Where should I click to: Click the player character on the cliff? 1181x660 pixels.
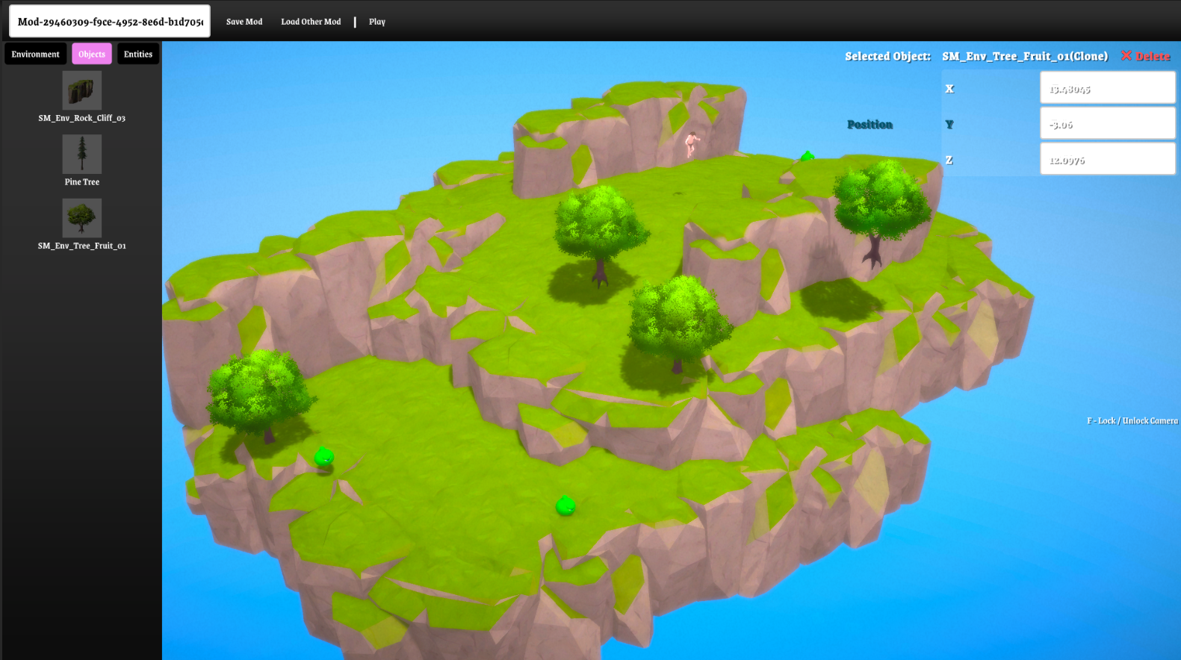pyautogui.click(x=692, y=144)
